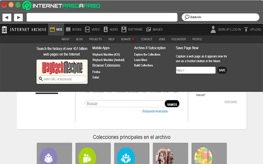Focus the Buscar search field
Image resolution: width=263 pixels, height=164 pixels.
click(125, 104)
